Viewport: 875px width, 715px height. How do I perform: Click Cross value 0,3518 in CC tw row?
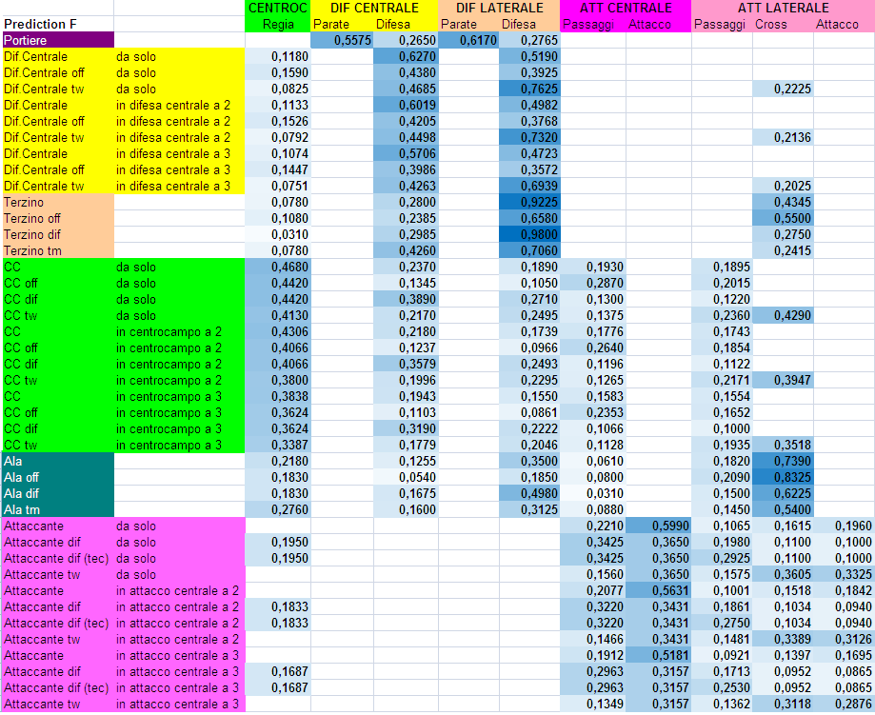(783, 445)
